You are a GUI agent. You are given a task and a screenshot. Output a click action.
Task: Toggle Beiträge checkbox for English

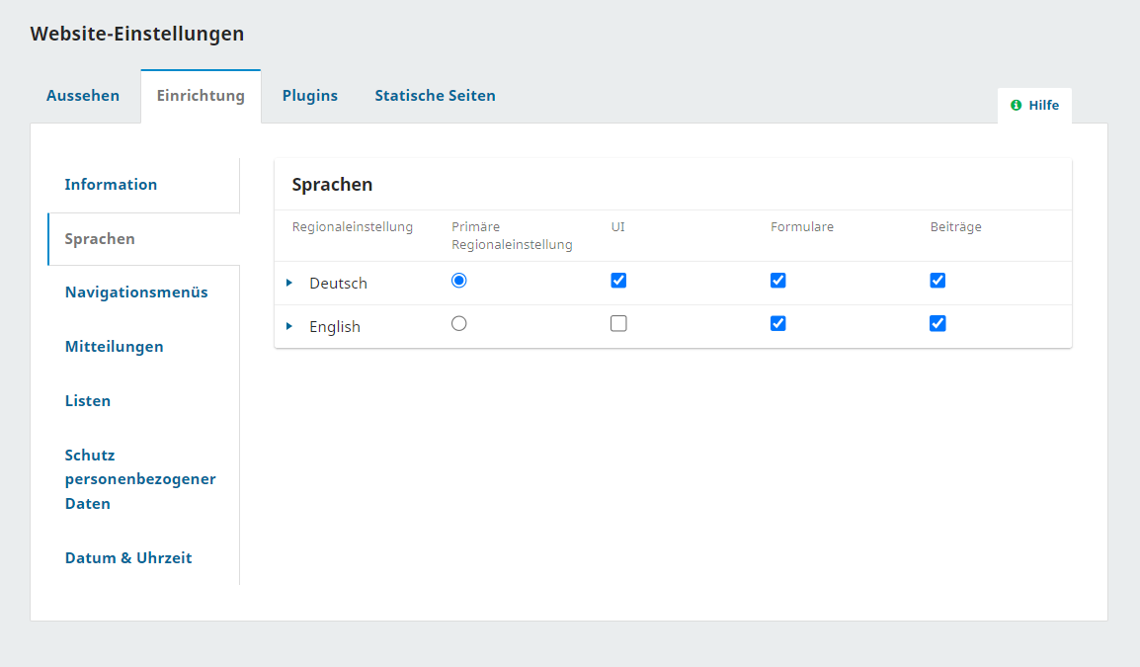(937, 324)
